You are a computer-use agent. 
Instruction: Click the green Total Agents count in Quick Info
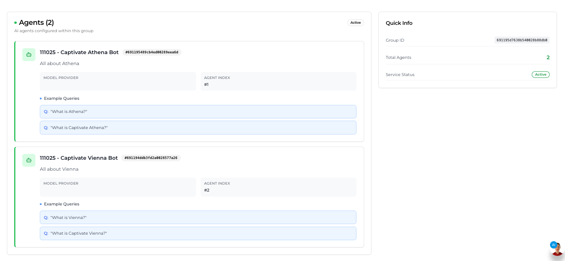point(548,57)
